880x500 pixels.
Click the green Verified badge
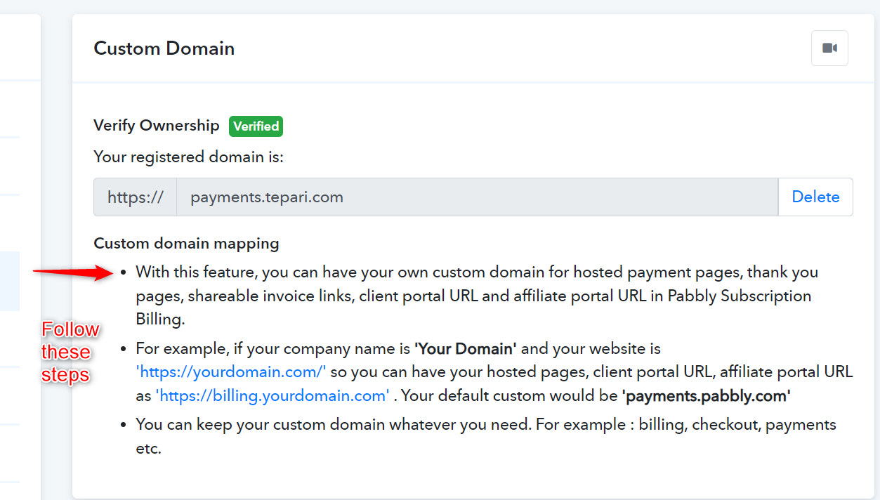pyautogui.click(x=256, y=126)
